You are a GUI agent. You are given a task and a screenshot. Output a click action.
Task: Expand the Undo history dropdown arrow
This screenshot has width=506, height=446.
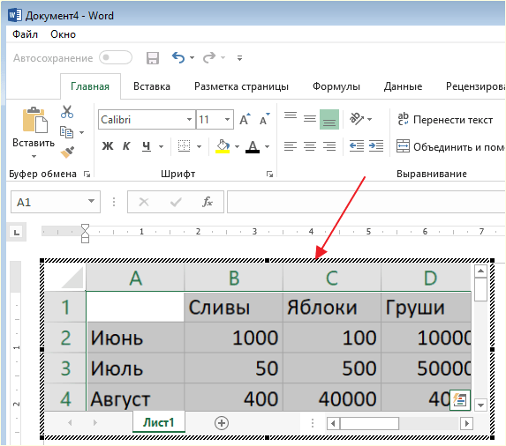coord(192,58)
